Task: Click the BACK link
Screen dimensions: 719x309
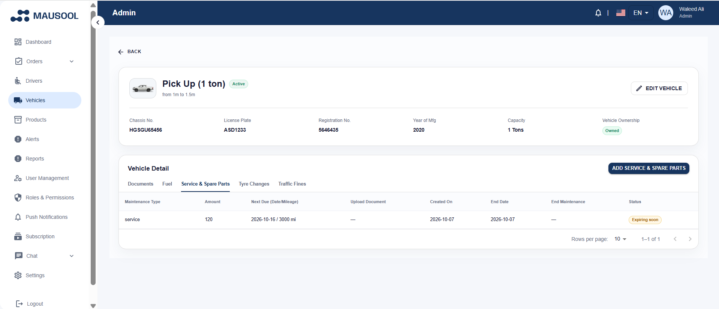Action: [x=130, y=52]
